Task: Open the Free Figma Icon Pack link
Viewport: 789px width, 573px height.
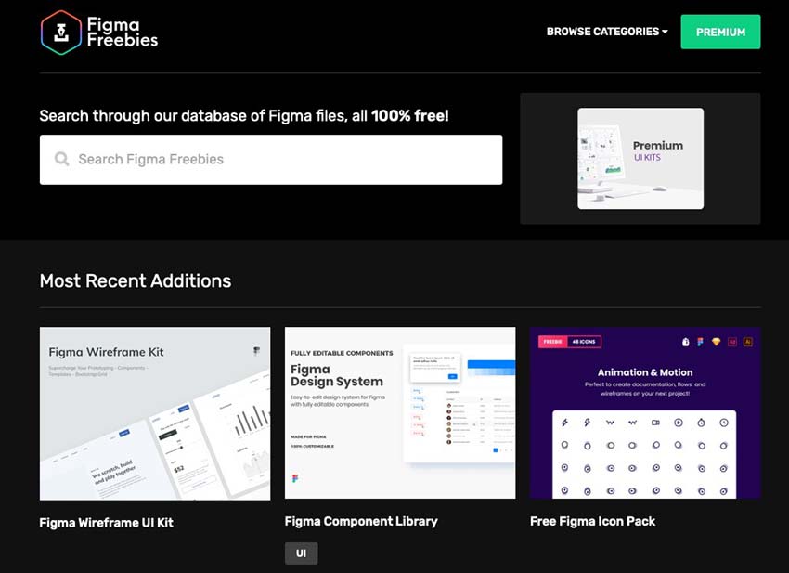Action: (x=592, y=521)
